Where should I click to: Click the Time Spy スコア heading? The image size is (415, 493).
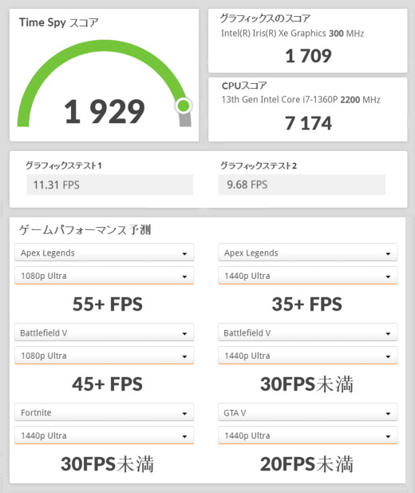59,22
